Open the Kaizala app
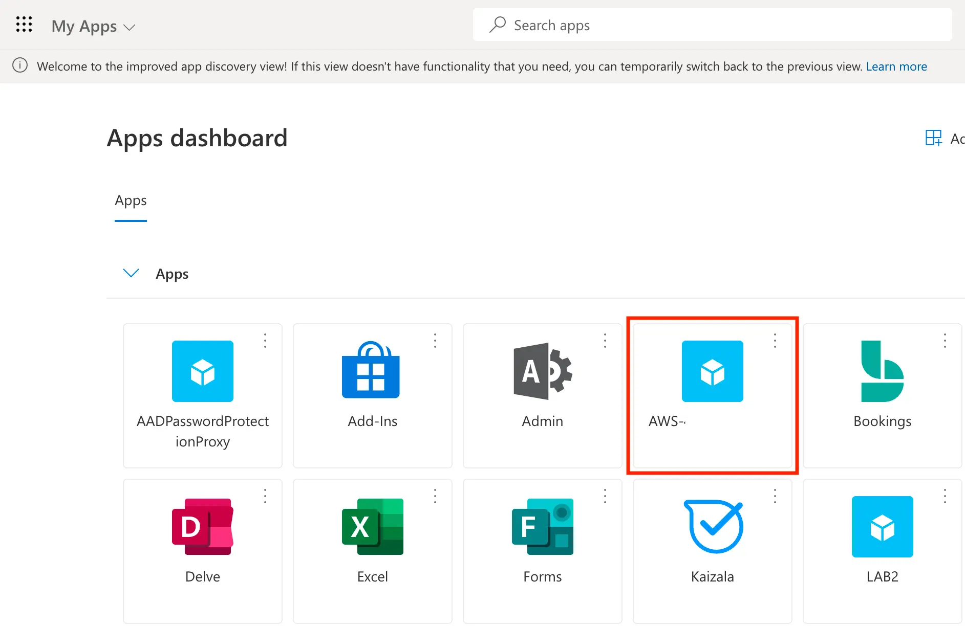This screenshot has height=627, width=965. 712,527
